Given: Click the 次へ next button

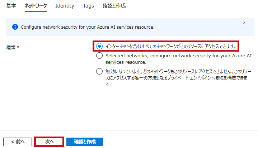Looking at the screenshot, I should coord(49,142).
